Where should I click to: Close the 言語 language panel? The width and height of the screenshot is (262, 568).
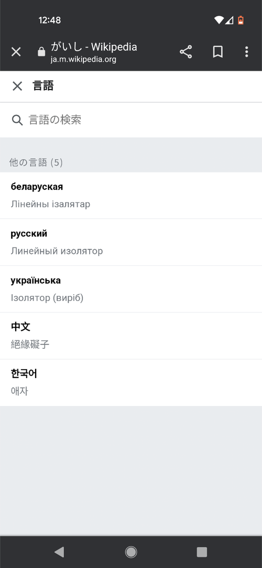pos(17,86)
